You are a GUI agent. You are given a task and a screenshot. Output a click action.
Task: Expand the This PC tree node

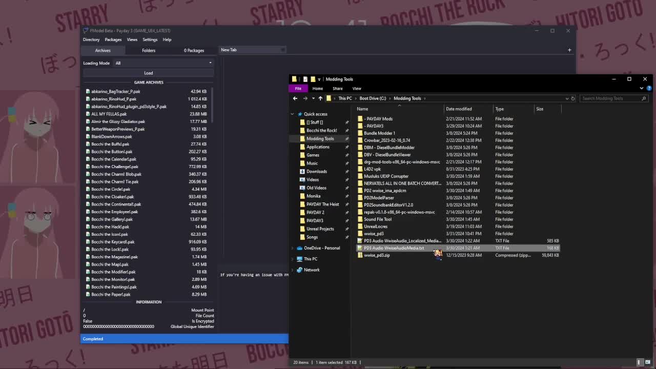coord(293,259)
